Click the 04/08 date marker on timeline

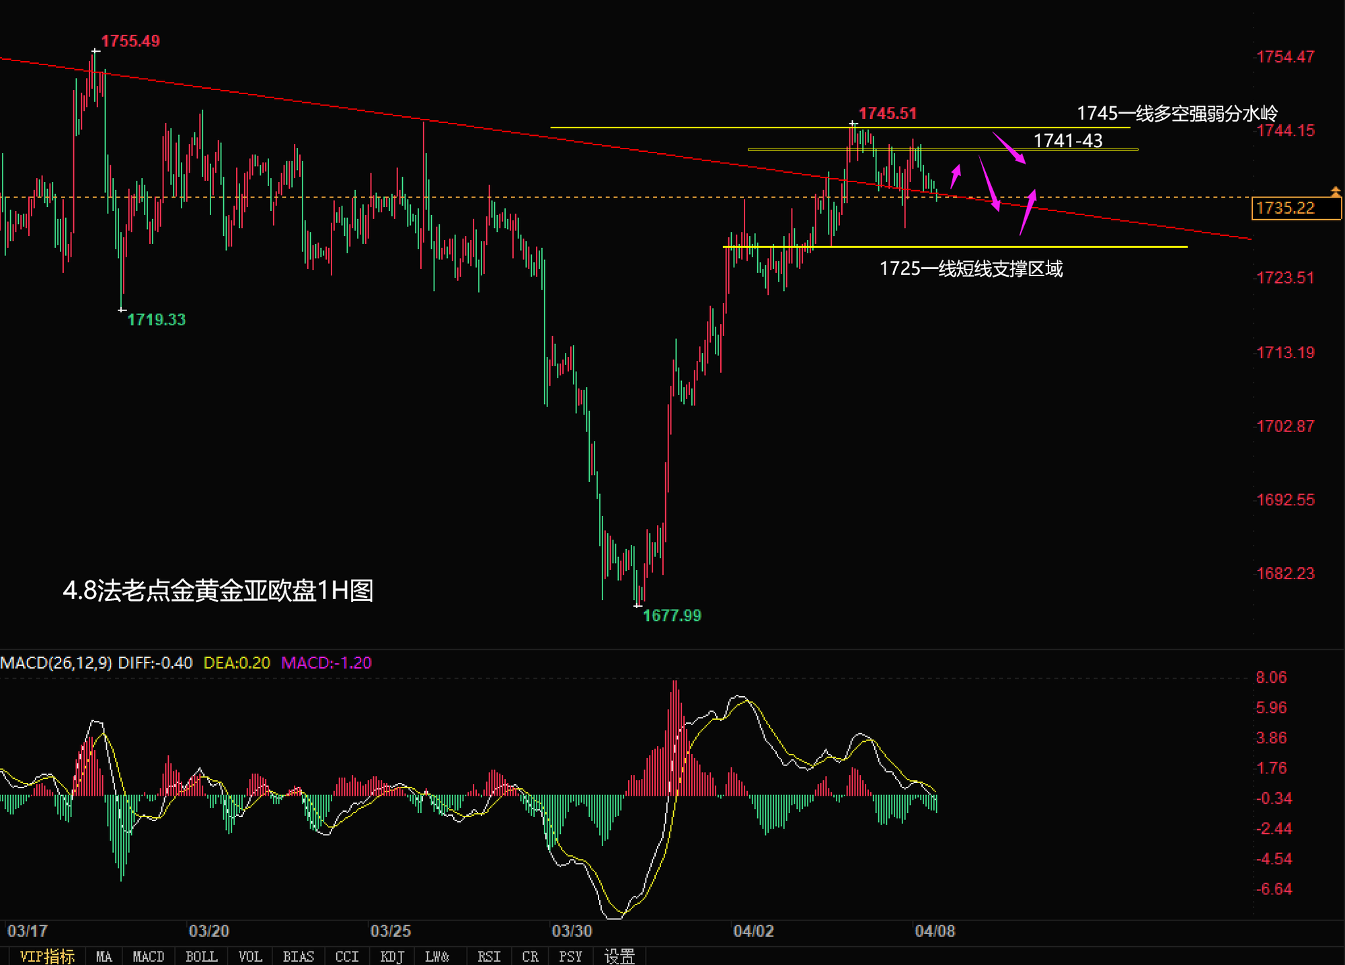pos(935,931)
